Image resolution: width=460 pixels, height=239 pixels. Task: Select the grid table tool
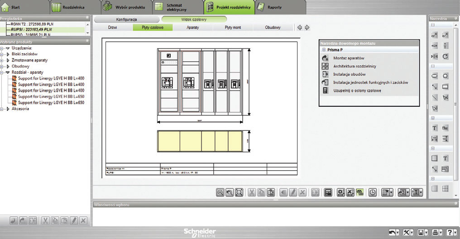click(x=445, y=189)
